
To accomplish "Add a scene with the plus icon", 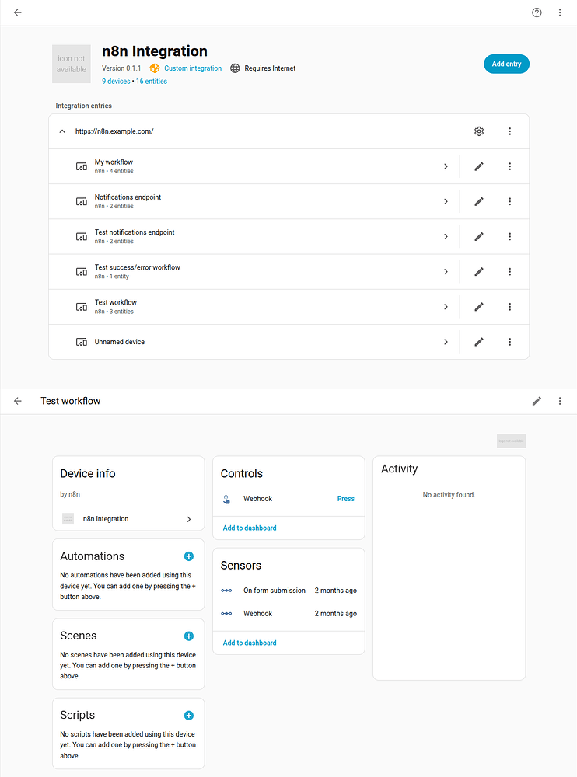I will pyautogui.click(x=188, y=636).
